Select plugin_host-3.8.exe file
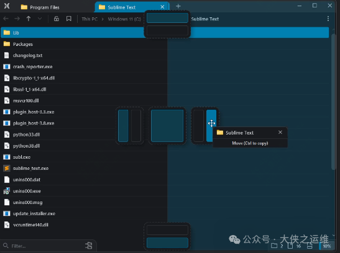340x253 pixels. coord(165,123)
